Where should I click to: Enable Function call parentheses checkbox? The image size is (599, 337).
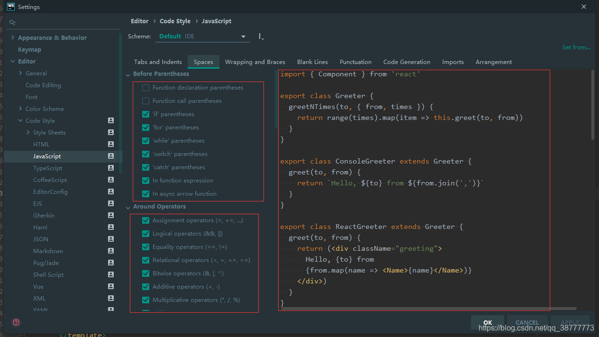tap(146, 101)
